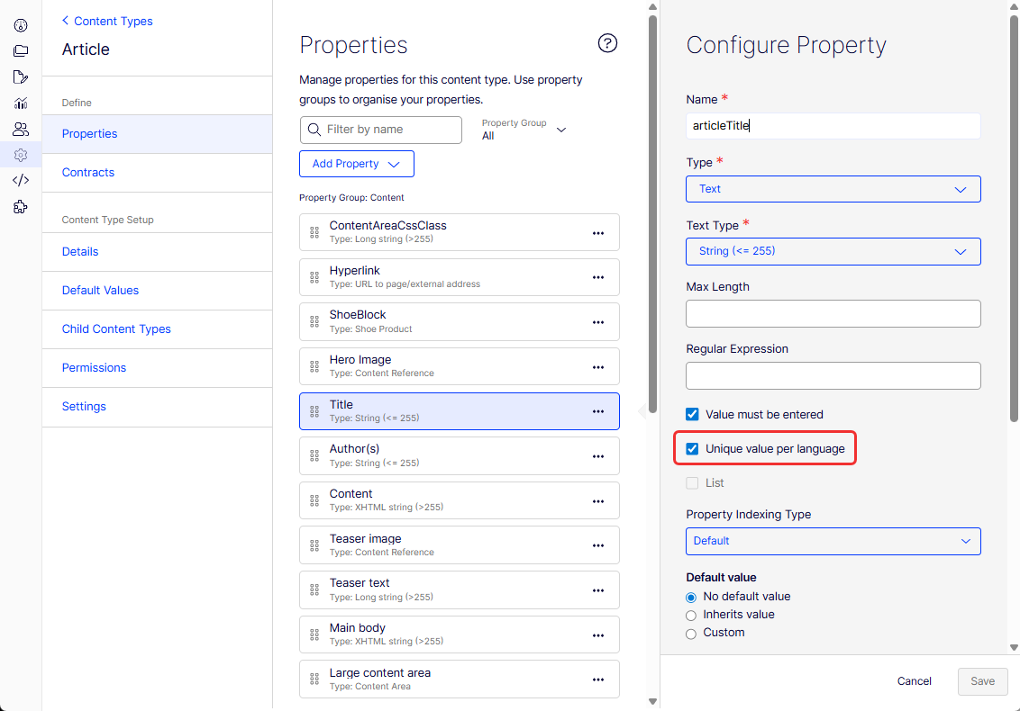The image size is (1020, 711).
Task: Open the dashboard gauge icon in sidebar
Action: point(21,25)
